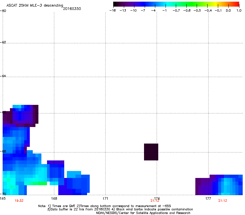Click the title 'ASCAT 25KM MLE-3 descending'

point(35,5)
